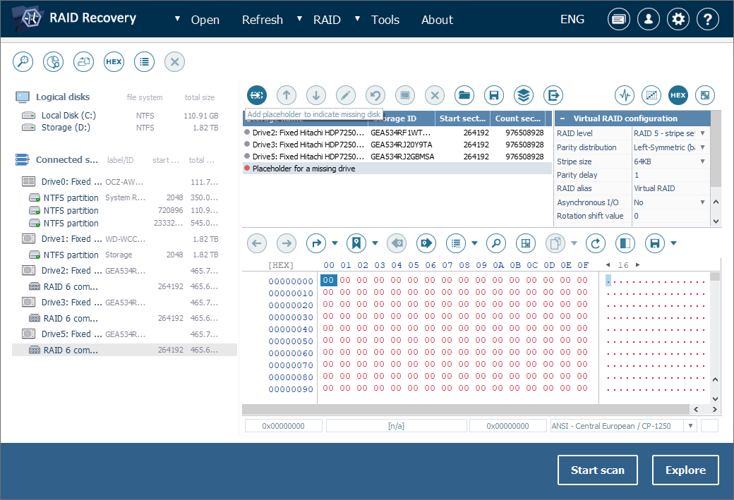This screenshot has height=500, width=734.
Task: Open the ANSI Central European encoding dropdown
Action: coord(689,426)
